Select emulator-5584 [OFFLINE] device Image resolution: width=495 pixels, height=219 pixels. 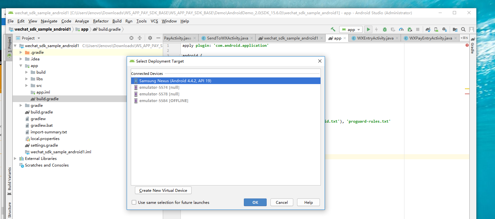click(226, 100)
